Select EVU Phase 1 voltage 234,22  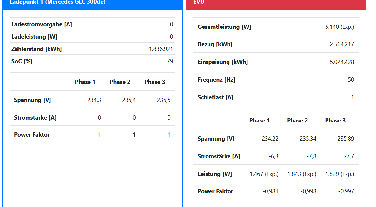tap(270, 139)
